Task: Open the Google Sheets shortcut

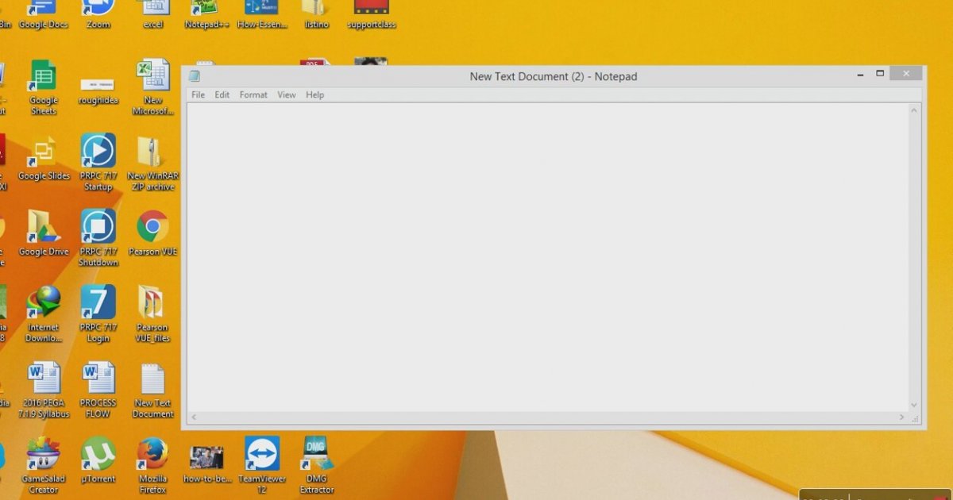Action: click(44, 87)
